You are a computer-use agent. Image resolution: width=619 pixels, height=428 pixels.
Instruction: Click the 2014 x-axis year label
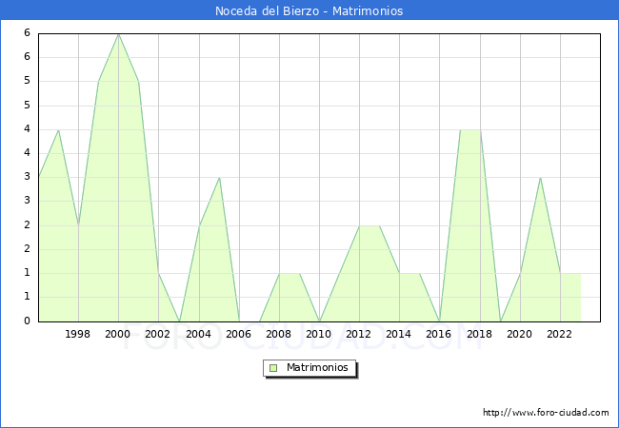click(399, 334)
